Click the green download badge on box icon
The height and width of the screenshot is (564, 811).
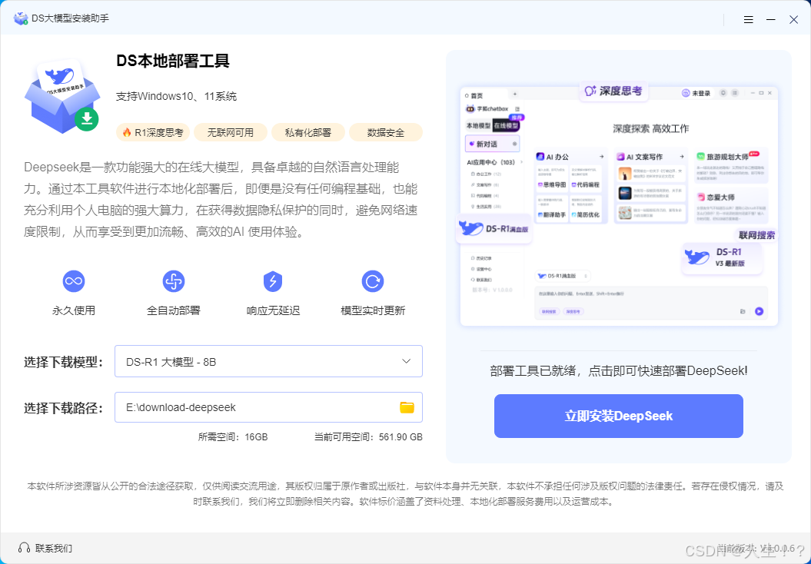tap(86, 119)
